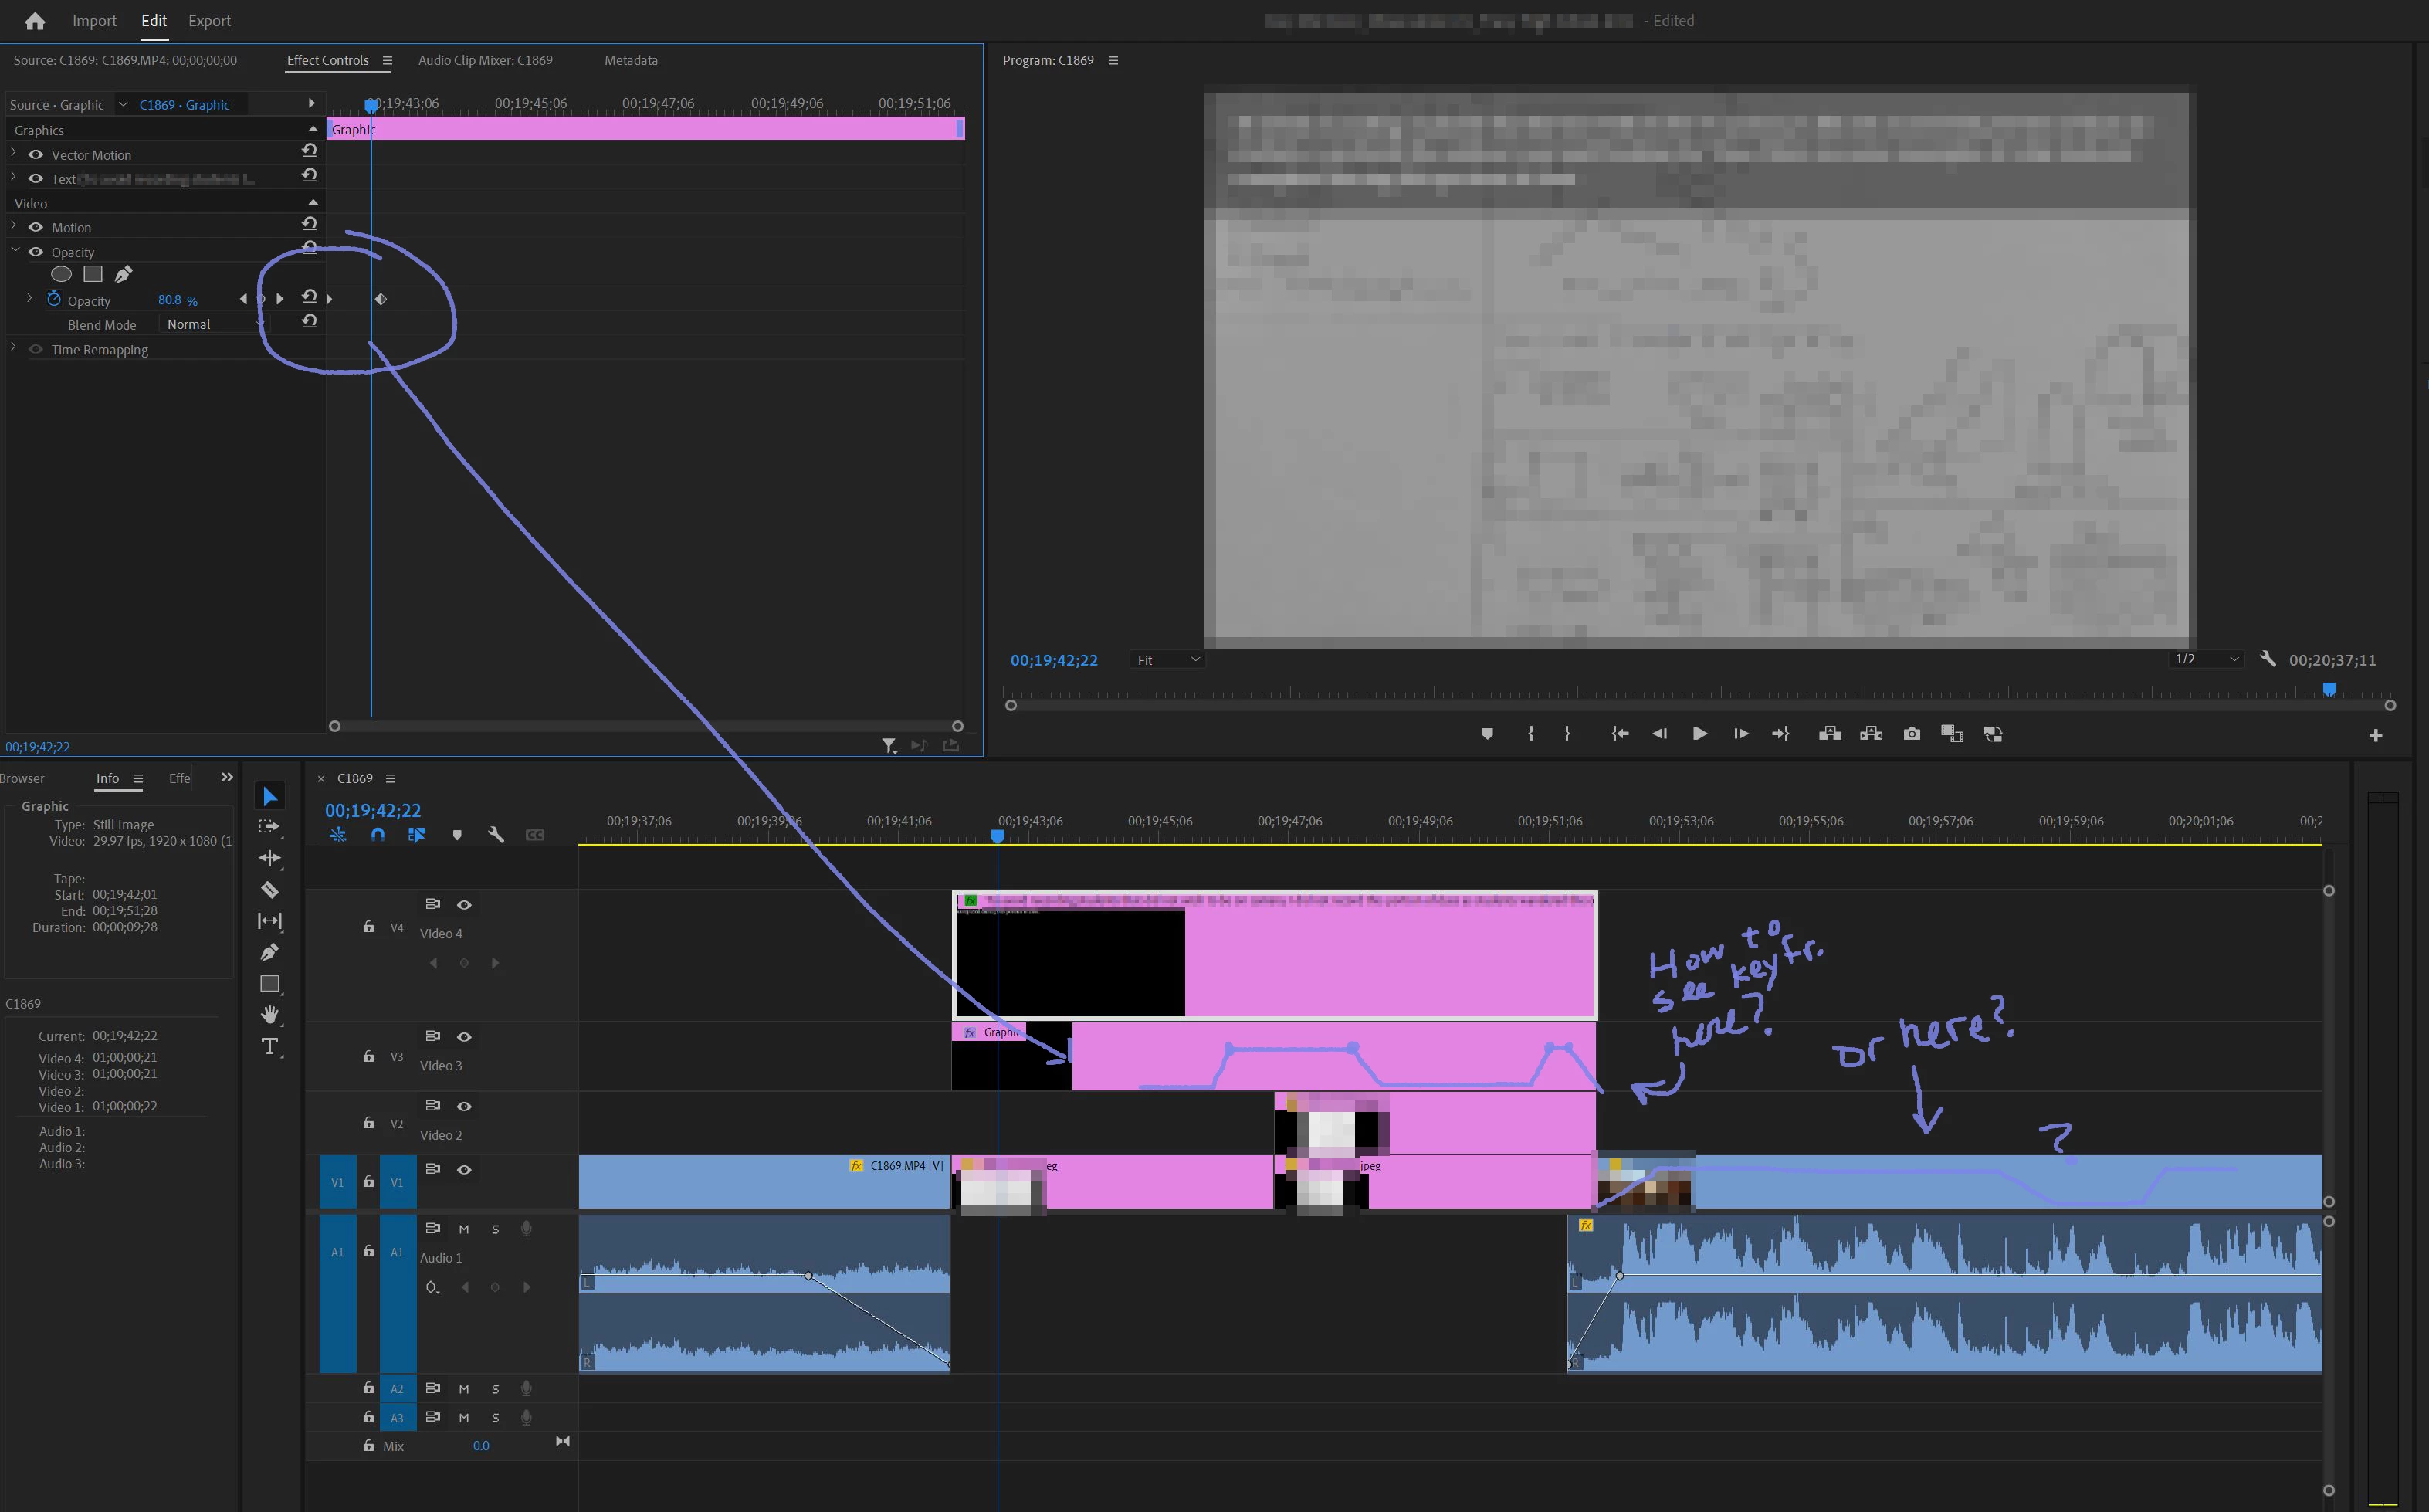Select the Hand tool

pos(269,1014)
